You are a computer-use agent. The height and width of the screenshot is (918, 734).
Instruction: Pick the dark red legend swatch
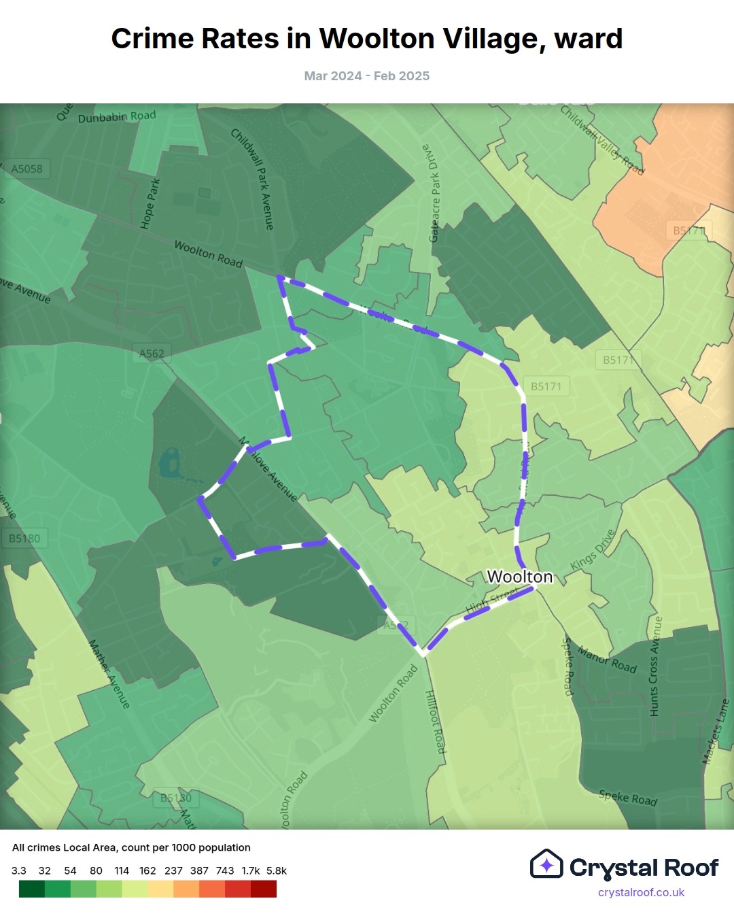pyautogui.click(x=264, y=889)
